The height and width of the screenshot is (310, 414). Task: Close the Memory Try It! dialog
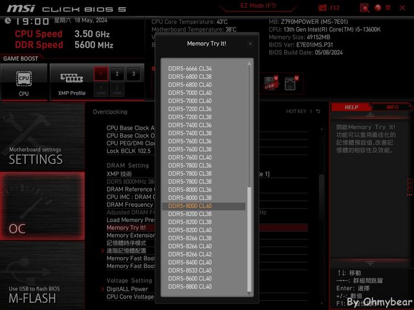[250, 44]
